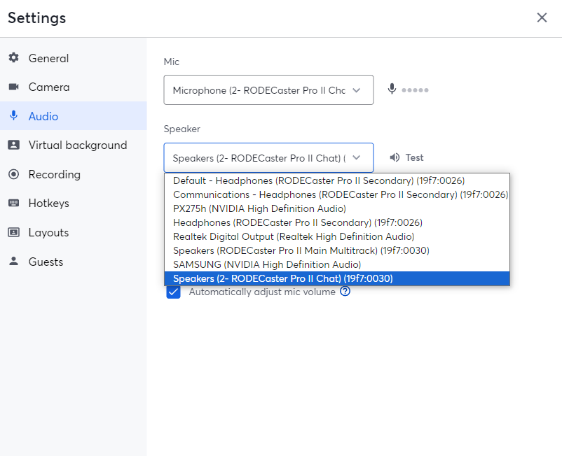Select Communications - Headphones RODECaster Secondary option

(337, 194)
